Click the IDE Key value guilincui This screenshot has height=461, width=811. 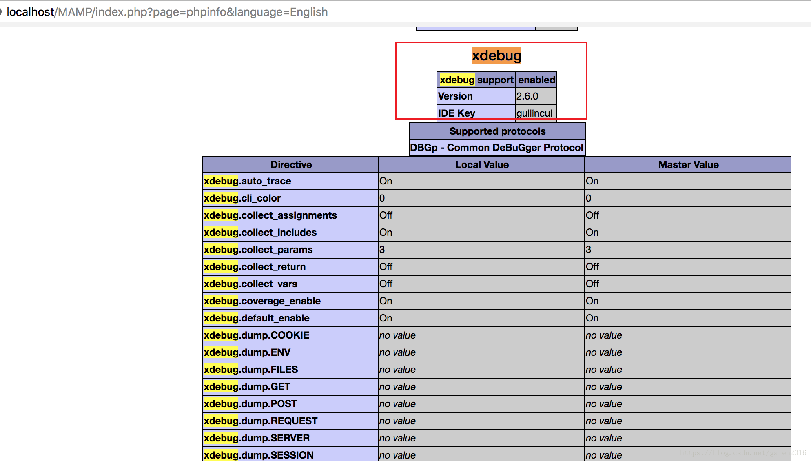(x=534, y=113)
